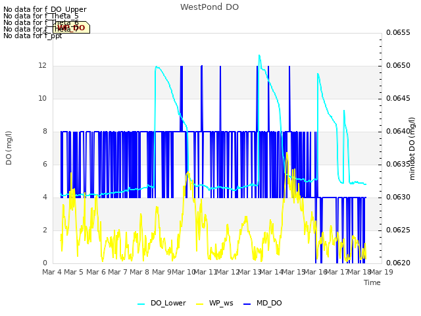This screenshot has height=316, width=421.
Task: Click the Mar 7 x-axis tick label
Action: coord(118,272)
